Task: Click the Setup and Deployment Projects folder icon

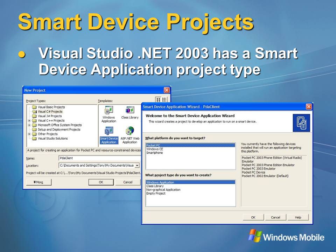Action: click(34, 129)
